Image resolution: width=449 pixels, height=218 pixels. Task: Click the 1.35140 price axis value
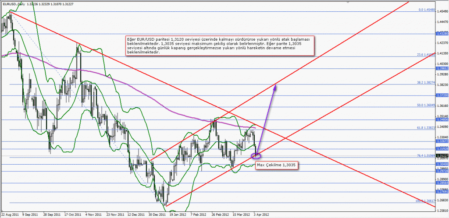tap(443, 116)
